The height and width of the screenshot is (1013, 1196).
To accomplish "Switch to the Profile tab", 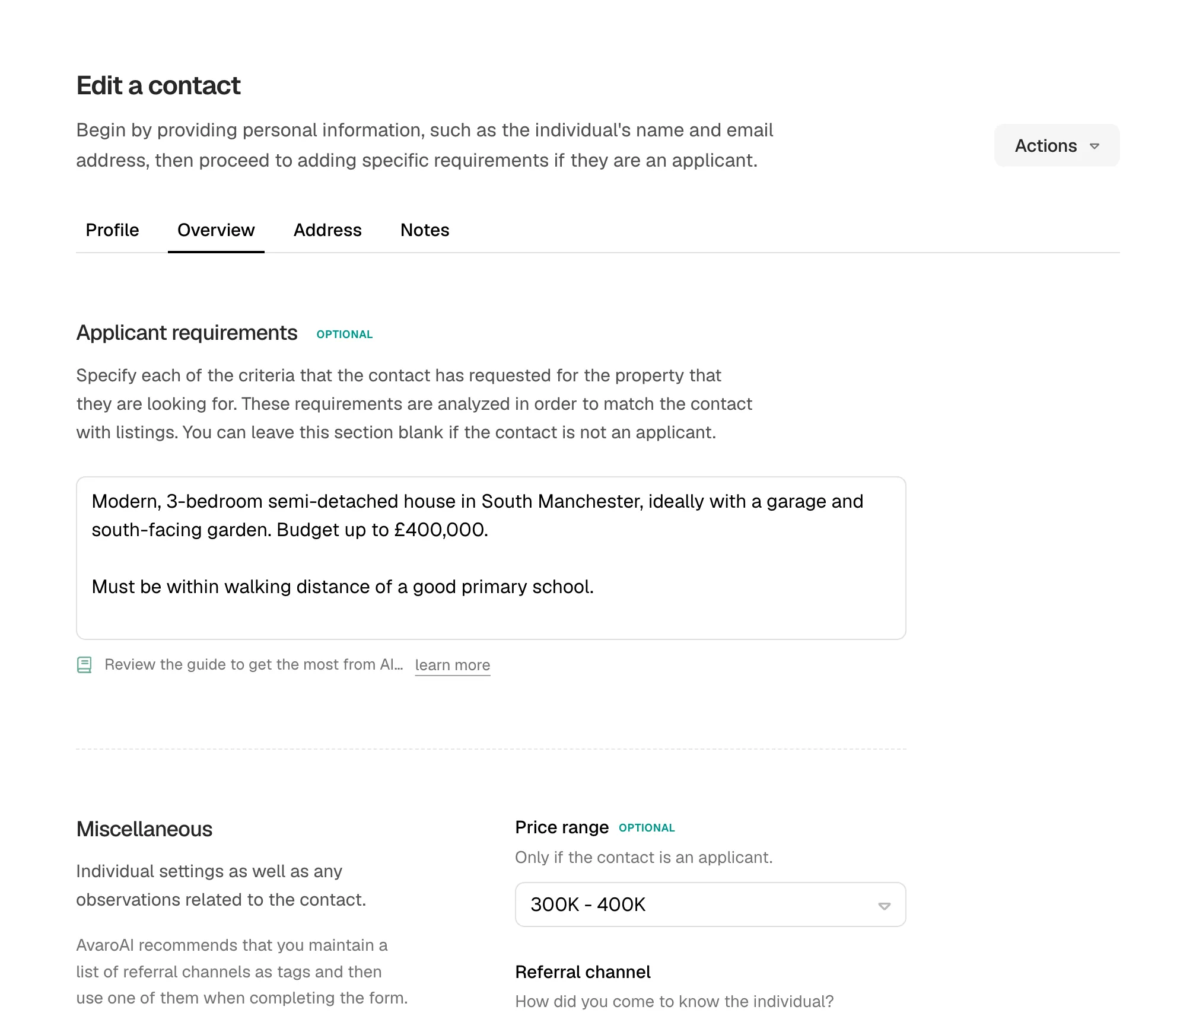I will click(112, 230).
